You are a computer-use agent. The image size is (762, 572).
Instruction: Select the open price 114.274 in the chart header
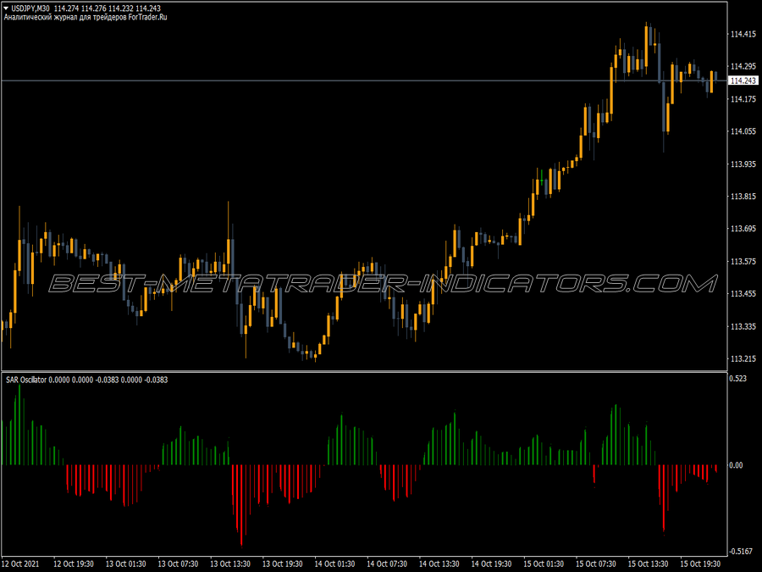[65, 8]
